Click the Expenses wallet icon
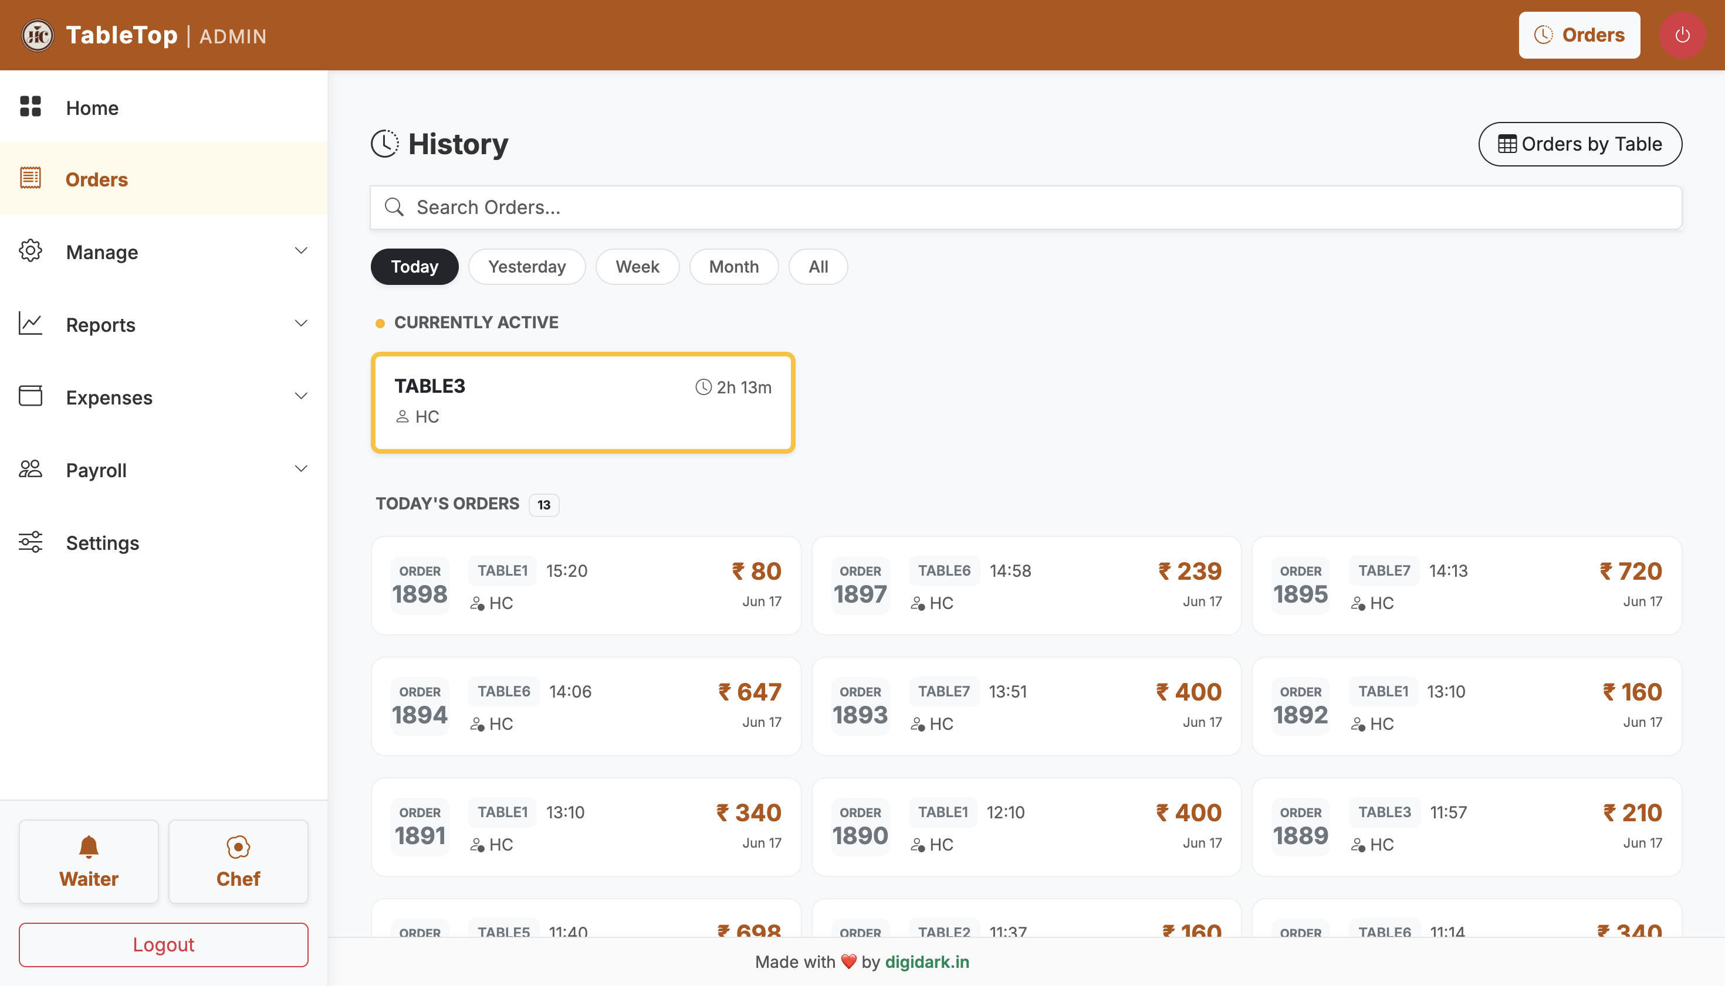This screenshot has height=986, width=1725. (31, 396)
